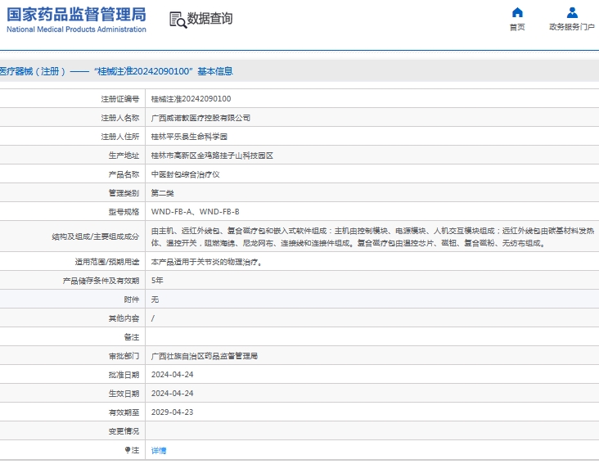Click the 批准日期 row label
The image size is (599, 464).
124,375
